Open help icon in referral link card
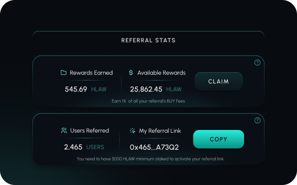The image size is (297, 185). (x=258, y=120)
